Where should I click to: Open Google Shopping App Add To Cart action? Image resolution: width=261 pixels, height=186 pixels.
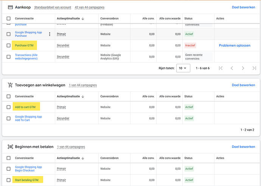(28, 118)
